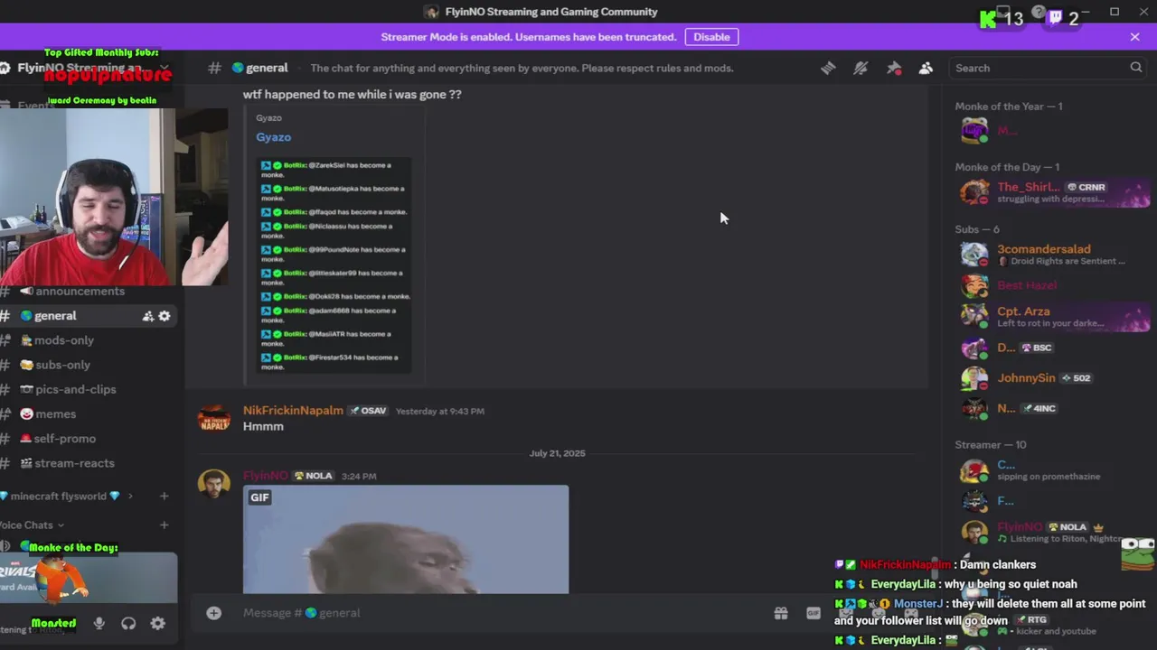
Task: Open the memes channel
Action: [x=54, y=413]
